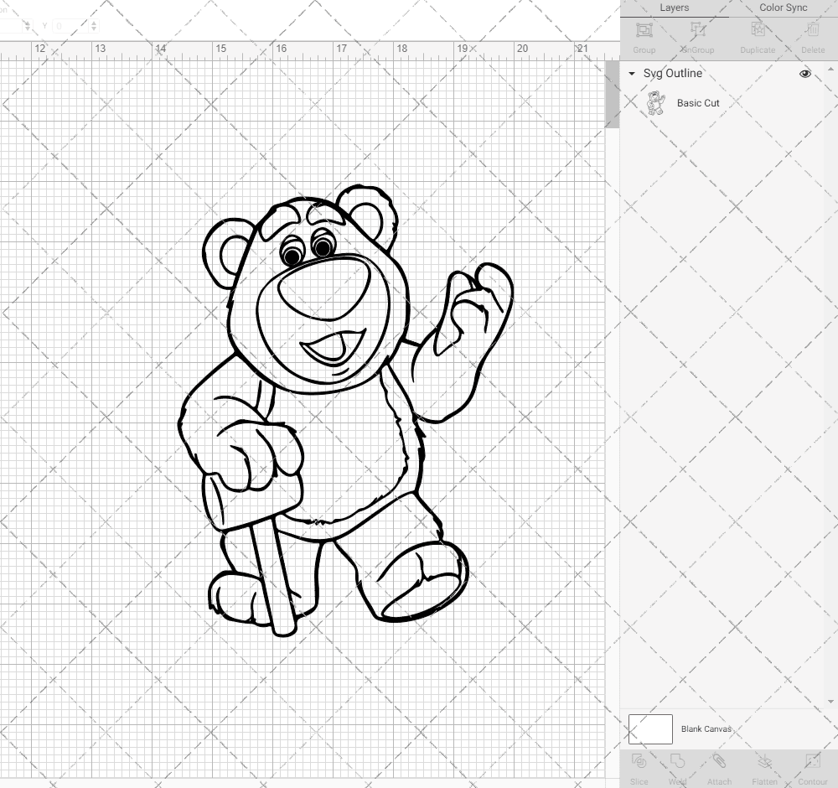This screenshot has width=838, height=788.
Task: Select the Basic Cut layer entry
Action: point(697,103)
